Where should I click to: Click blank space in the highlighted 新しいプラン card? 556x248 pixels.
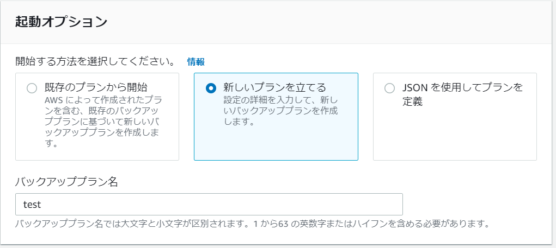coord(276,144)
